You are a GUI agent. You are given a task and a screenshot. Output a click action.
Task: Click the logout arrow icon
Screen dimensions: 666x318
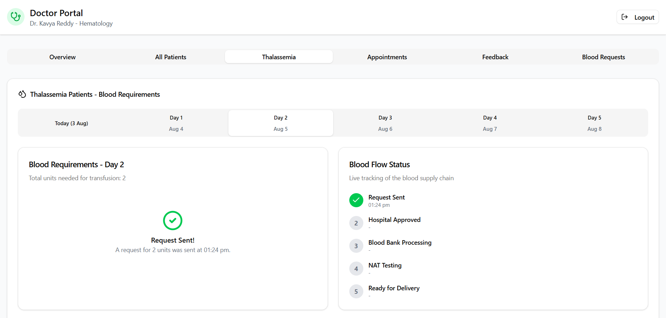pyautogui.click(x=625, y=17)
